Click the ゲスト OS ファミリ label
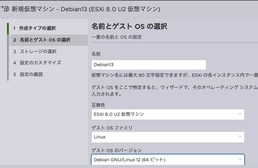Screen dimensions: 258x168 pos(112,128)
